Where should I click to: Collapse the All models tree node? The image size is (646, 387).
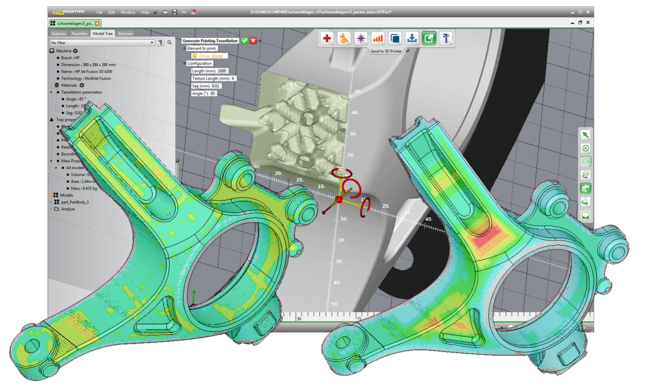[x=57, y=168]
